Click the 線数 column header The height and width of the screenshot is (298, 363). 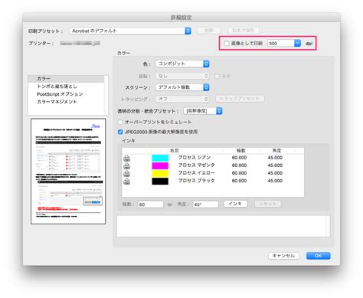pos(240,151)
